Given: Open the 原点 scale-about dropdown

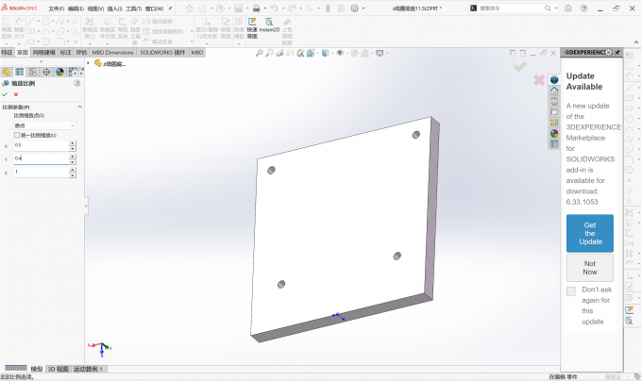Looking at the screenshot, I should [44, 125].
